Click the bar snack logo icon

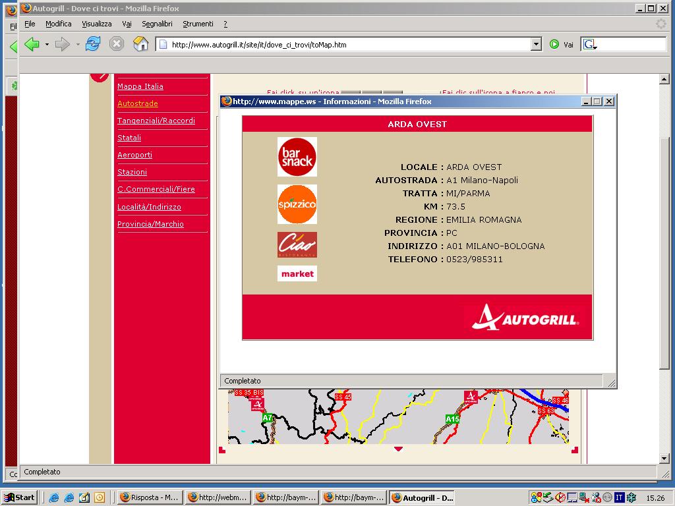297,157
